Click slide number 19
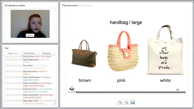 (177, 90)
